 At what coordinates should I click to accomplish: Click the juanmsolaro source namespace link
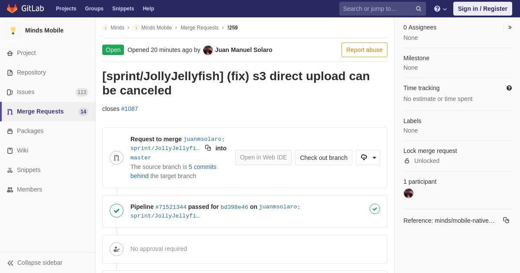click(202, 140)
